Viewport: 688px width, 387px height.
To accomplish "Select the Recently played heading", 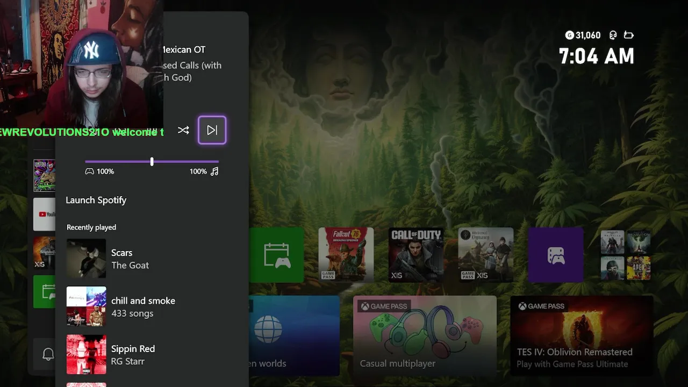I will (91, 227).
